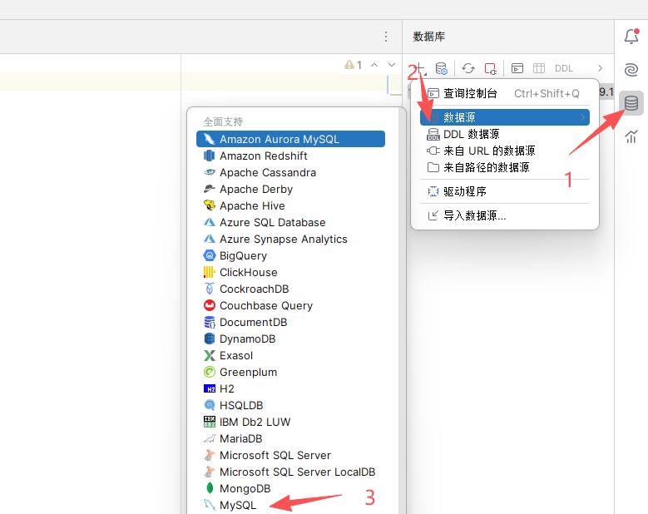Open the Notifications bell icon
Screen dimensions: 648x514
[631, 37]
